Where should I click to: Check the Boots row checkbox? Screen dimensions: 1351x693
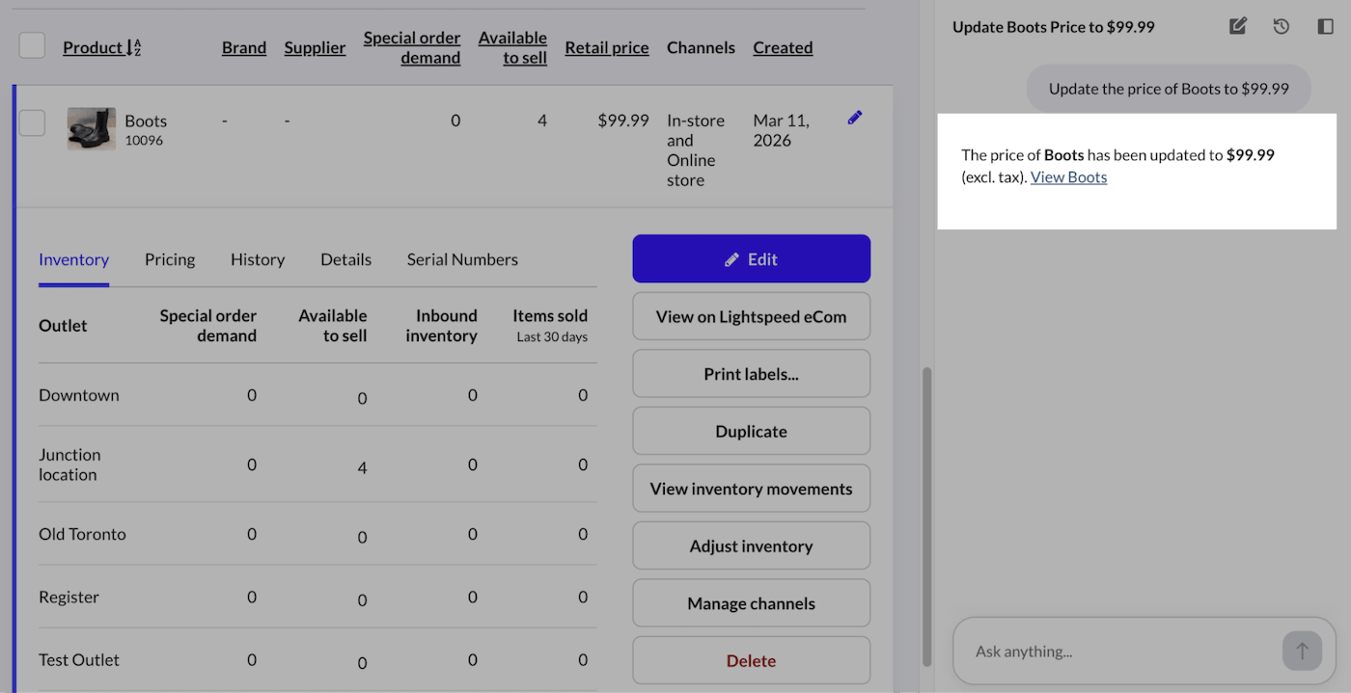point(32,122)
